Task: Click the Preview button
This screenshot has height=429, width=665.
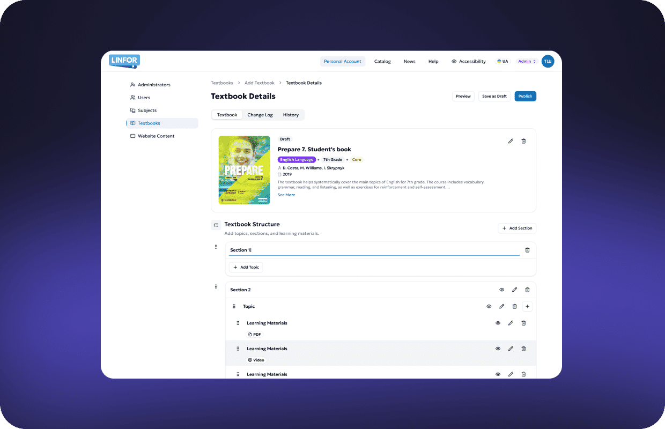Action: 463,97
